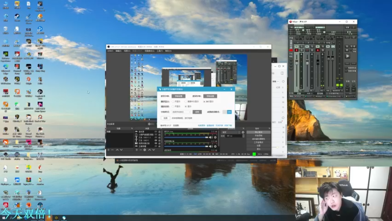Viewport: 392px width, 221px height.
Task: Open GeForce Experience desktop shortcut
Action: 5,56
